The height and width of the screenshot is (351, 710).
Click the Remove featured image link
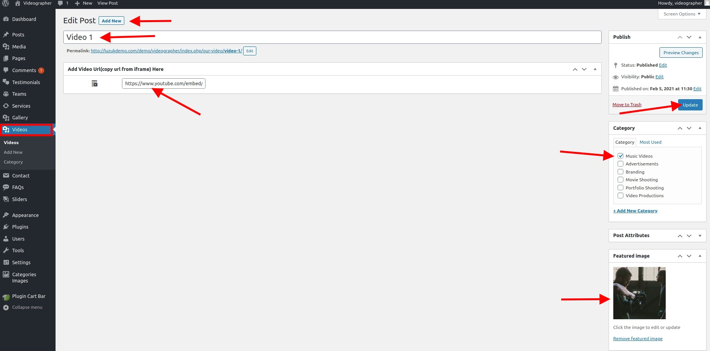point(638,339)
